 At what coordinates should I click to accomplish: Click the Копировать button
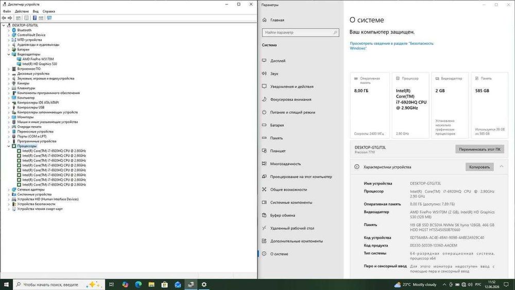point(479,167)
